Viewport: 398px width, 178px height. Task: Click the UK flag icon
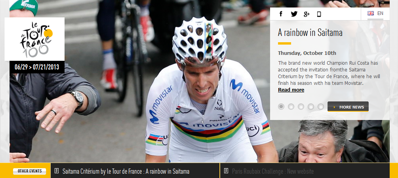(x=371, y=13)
